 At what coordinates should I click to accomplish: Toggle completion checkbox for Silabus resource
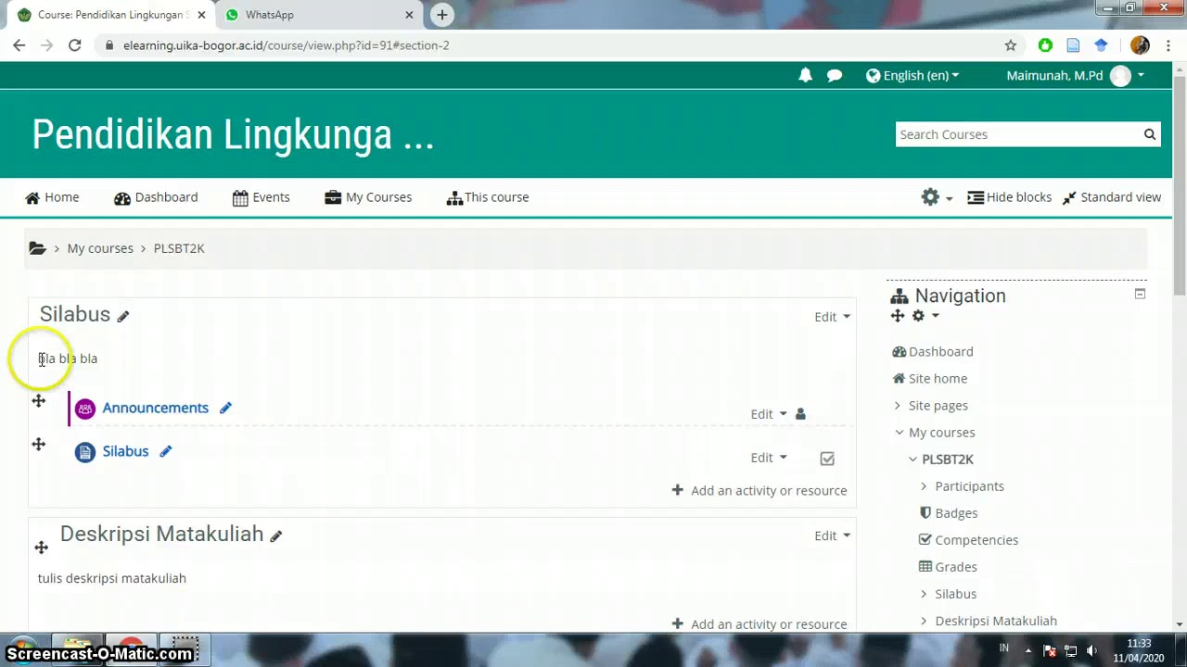click(x=827, y=459)
